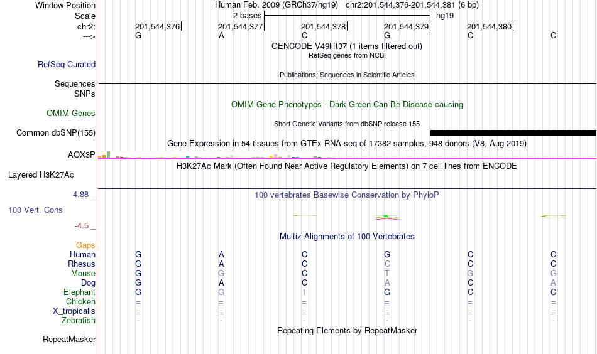
Task: Click the AOX3P gene label
Action: click(x=82, y=155)
